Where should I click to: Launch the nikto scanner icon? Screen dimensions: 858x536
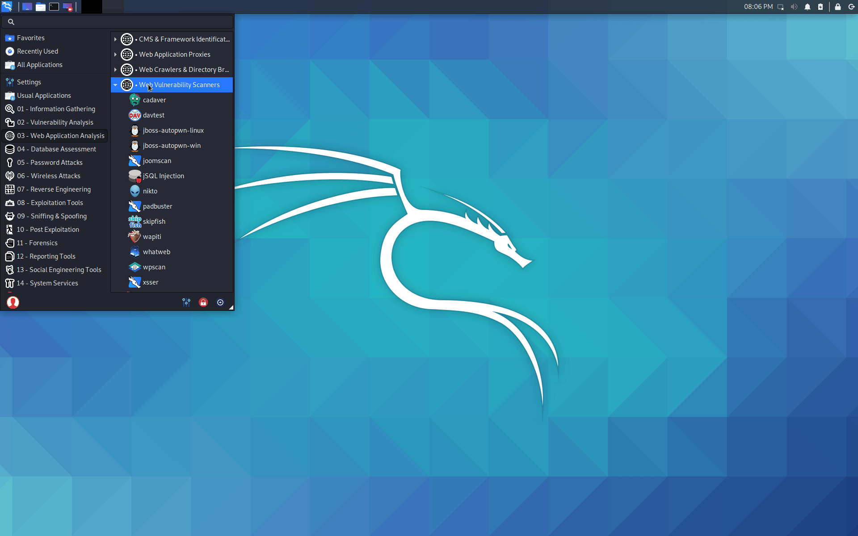(x=135, y=191)
